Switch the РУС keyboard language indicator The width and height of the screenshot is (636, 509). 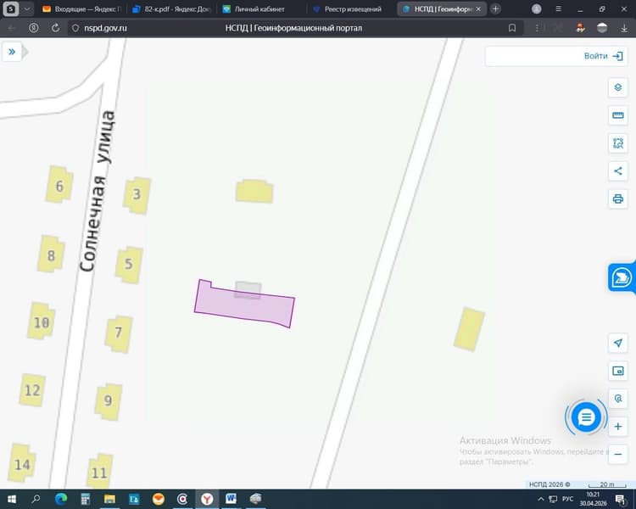point(567,499)
